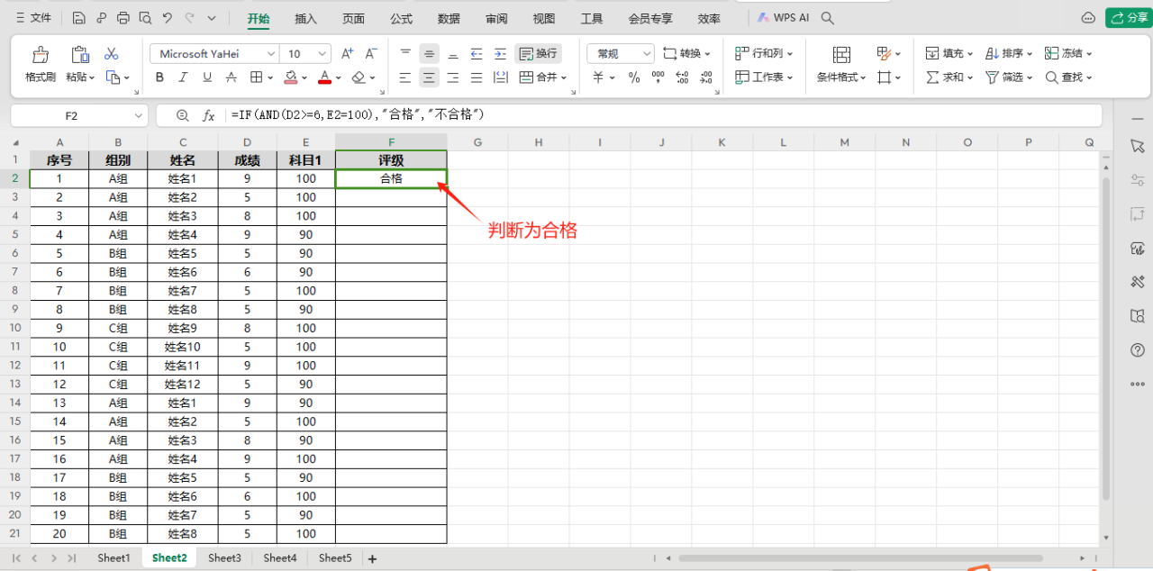The width and height of the screenshot is (1153, 571).
Task: Apply the red font color icon
Action: coord(325,77)
